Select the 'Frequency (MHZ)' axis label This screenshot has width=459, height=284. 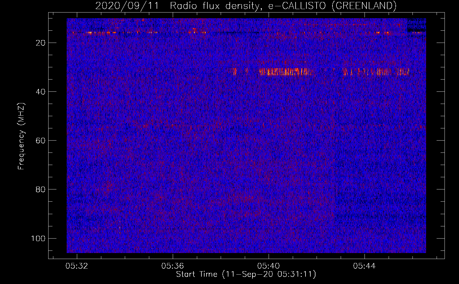click(21, 136)
